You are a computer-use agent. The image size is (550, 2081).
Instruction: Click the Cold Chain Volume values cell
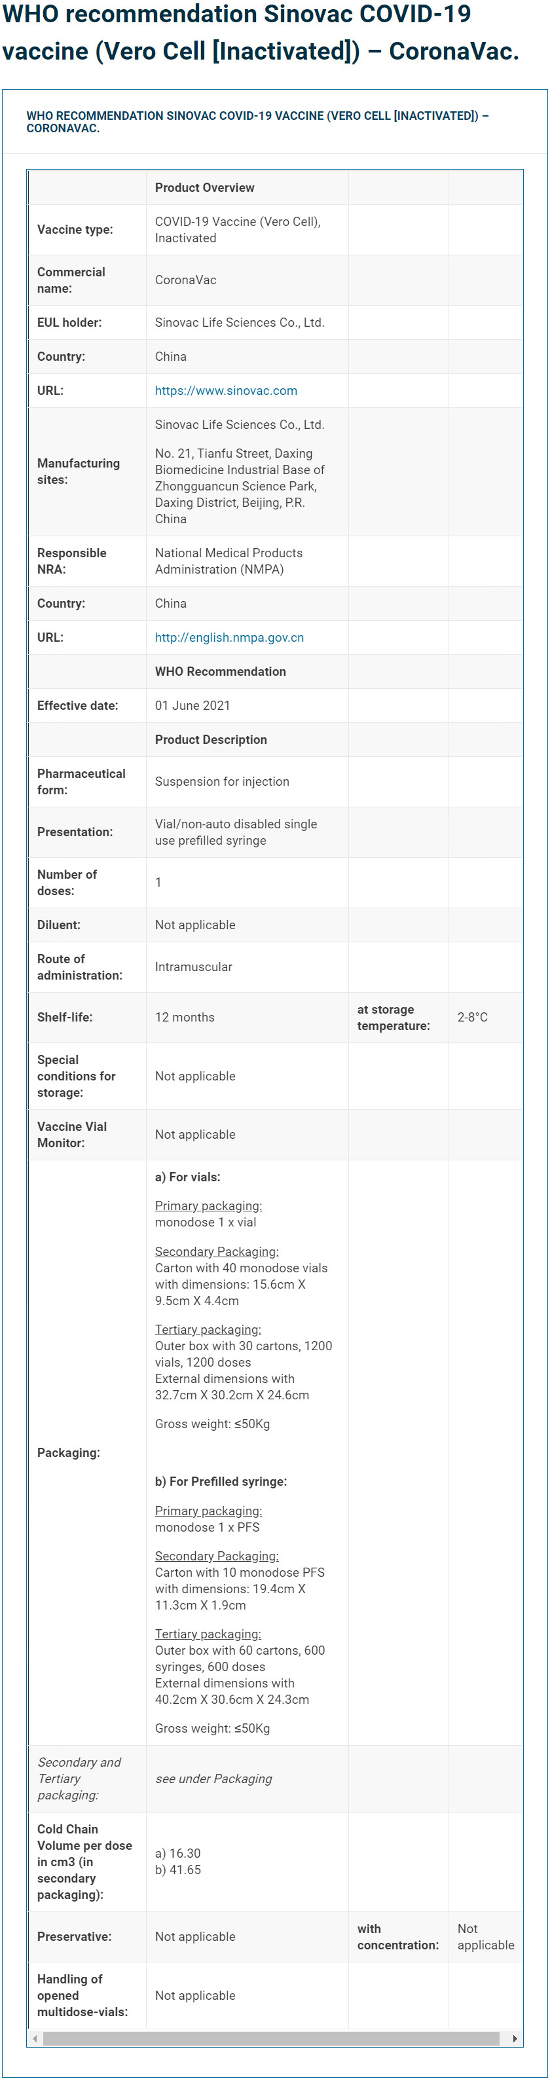pos(247,1861)
